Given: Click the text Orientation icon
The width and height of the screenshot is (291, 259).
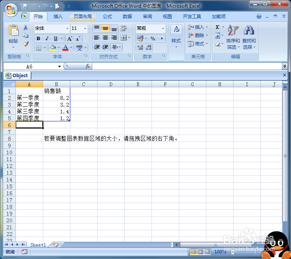Looking at the screenshot, I should click(115, 47).
